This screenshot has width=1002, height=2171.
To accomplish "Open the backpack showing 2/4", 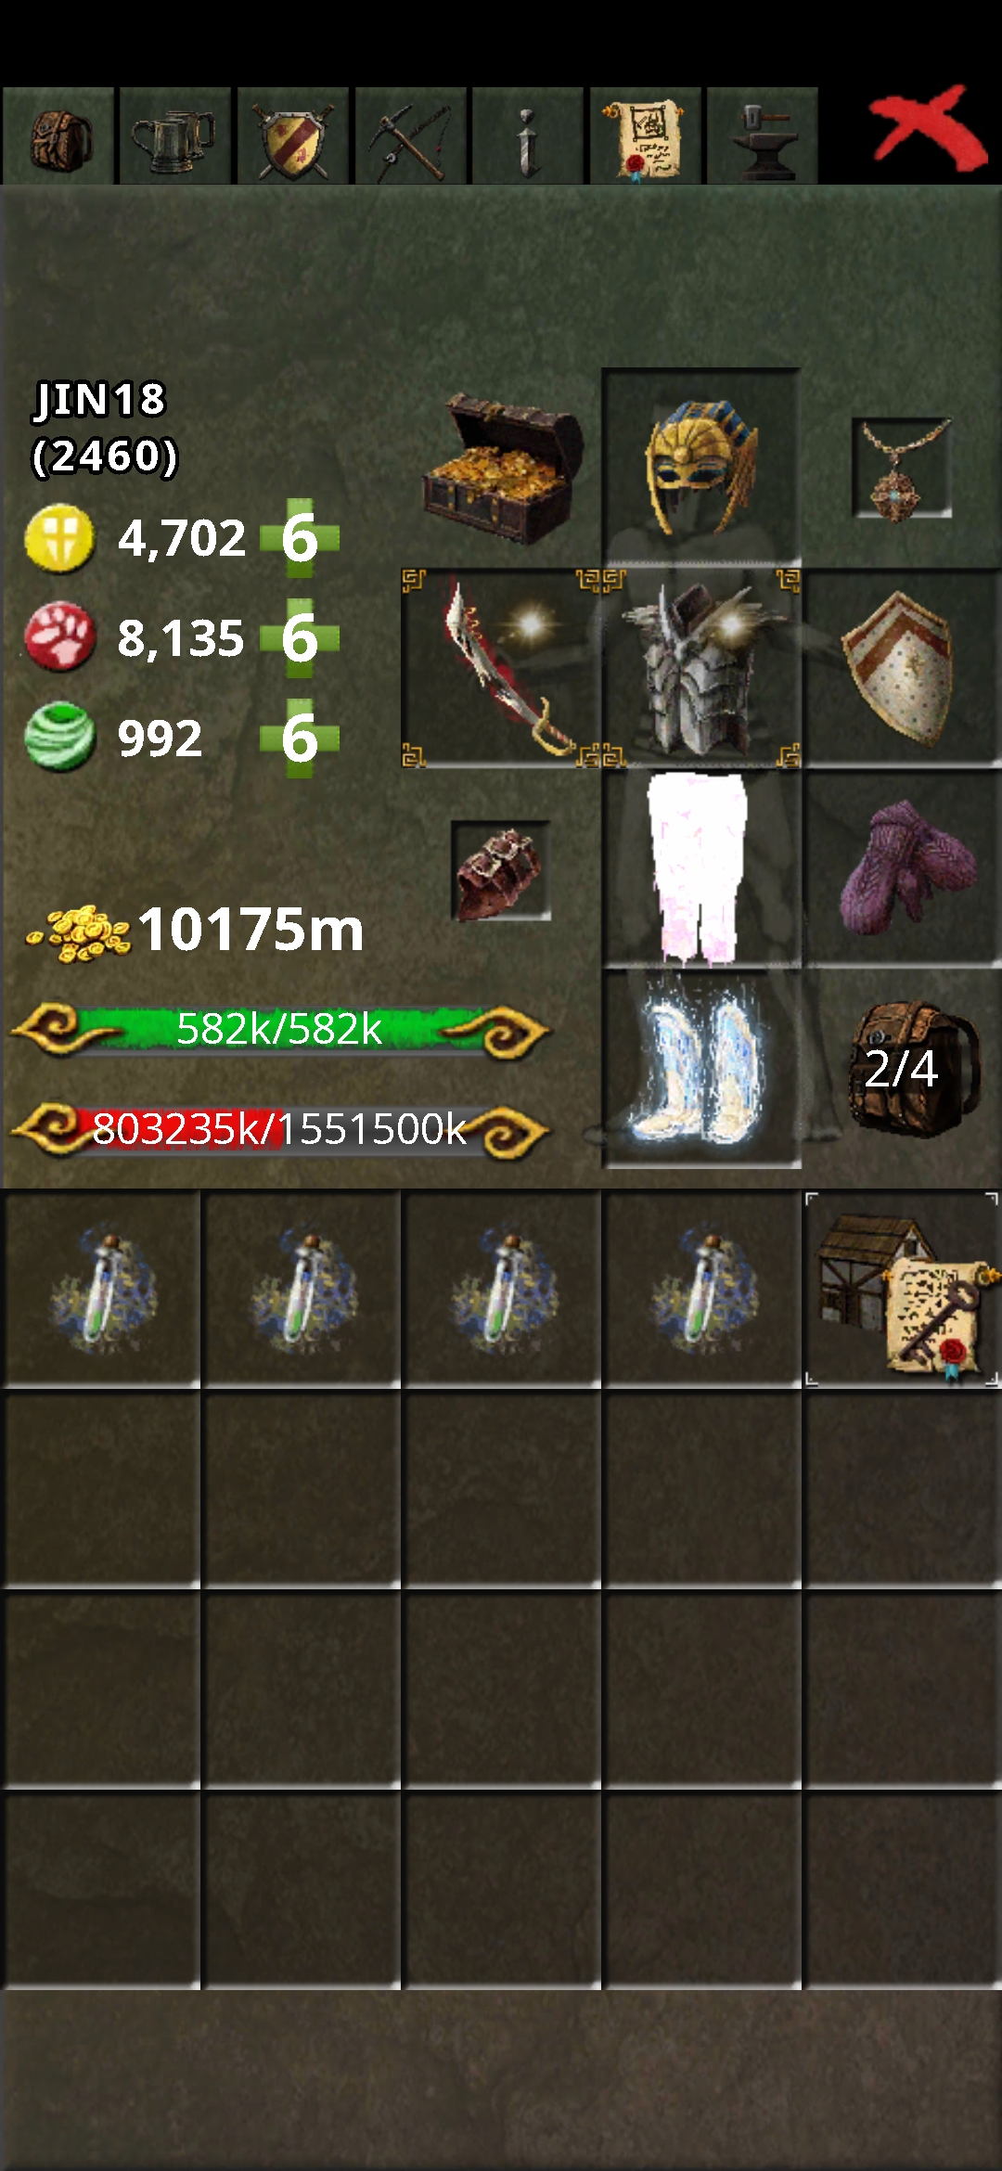I will (x=914, y=1069).
